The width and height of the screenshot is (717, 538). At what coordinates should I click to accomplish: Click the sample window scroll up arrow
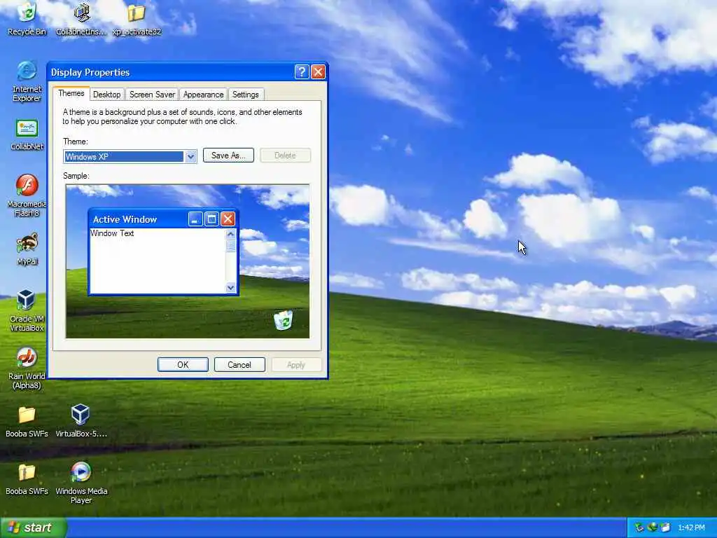(x=230, y=234)
